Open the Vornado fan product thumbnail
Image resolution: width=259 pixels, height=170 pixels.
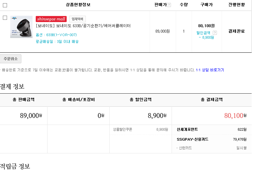coord(21,27)
